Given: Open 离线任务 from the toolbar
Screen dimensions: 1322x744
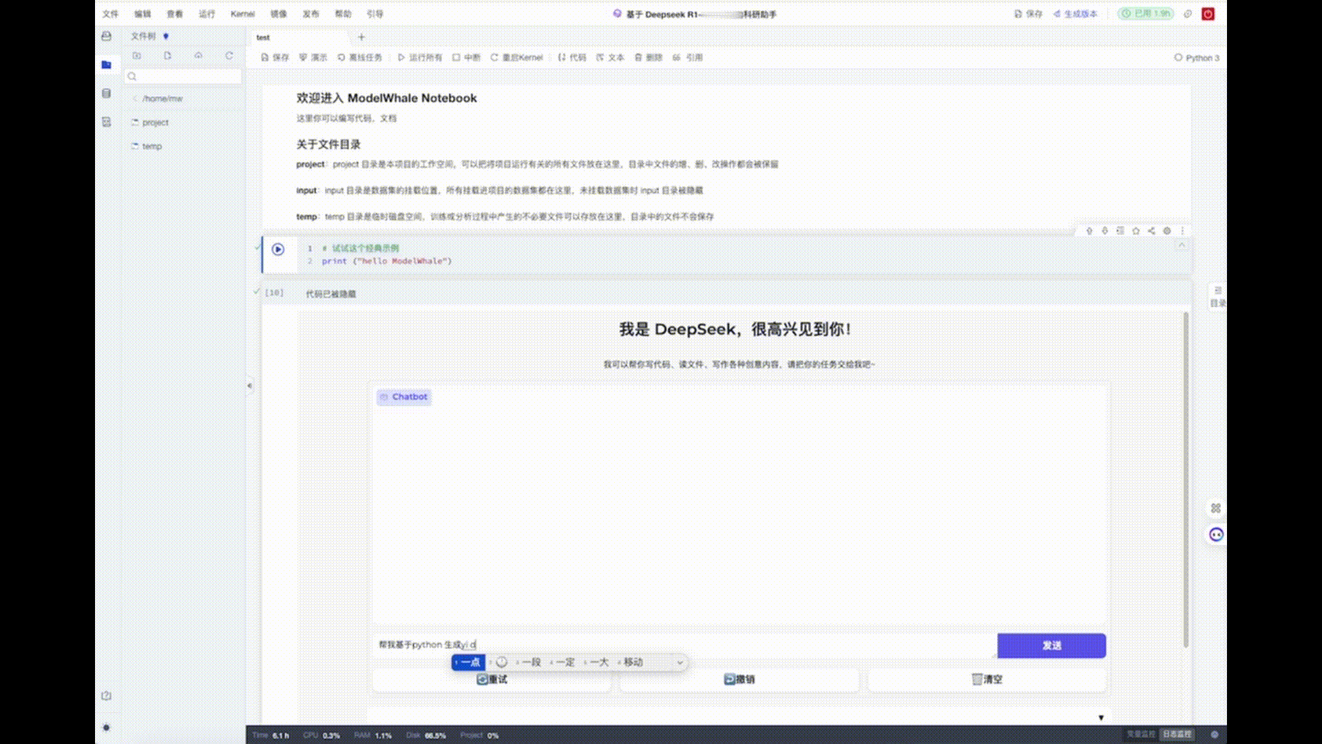Looking at the screenshot, I should (359, 57).
